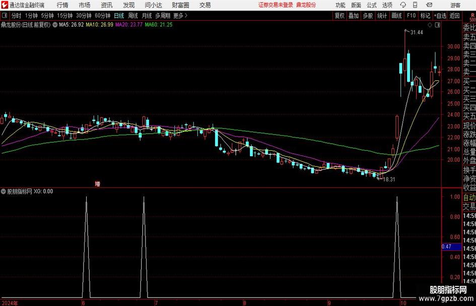This screenshot has height=306, width=476.
Task: Toggle the side panel icon above the chart
Action: coord(437,25)
